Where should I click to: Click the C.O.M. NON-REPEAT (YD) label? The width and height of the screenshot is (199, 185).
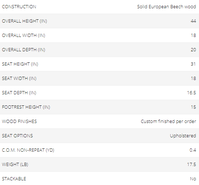(x=28, y=150)
